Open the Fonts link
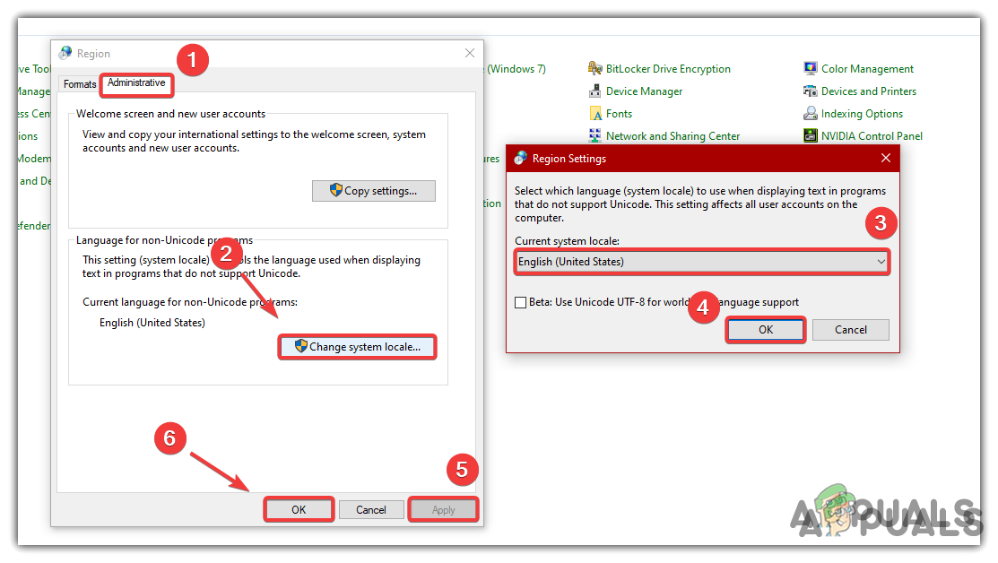Screen dimensions: 998x563 (619, 113)
